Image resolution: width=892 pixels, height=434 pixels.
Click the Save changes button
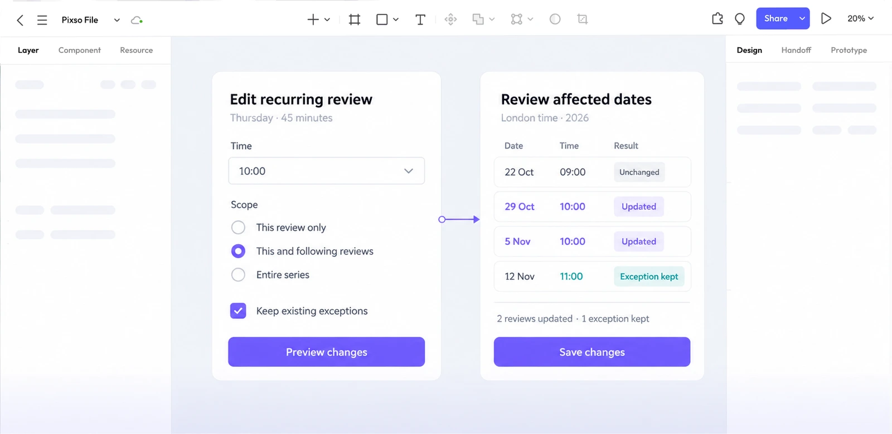coord(592,352)
